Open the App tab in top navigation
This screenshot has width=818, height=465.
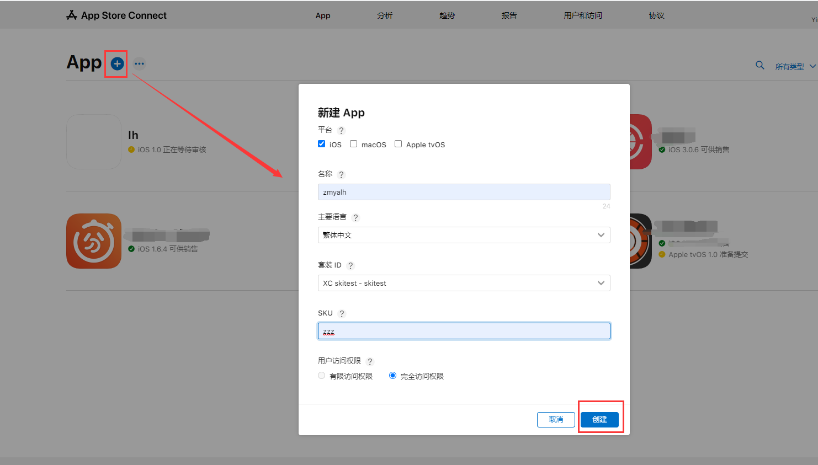click(323, 15)
